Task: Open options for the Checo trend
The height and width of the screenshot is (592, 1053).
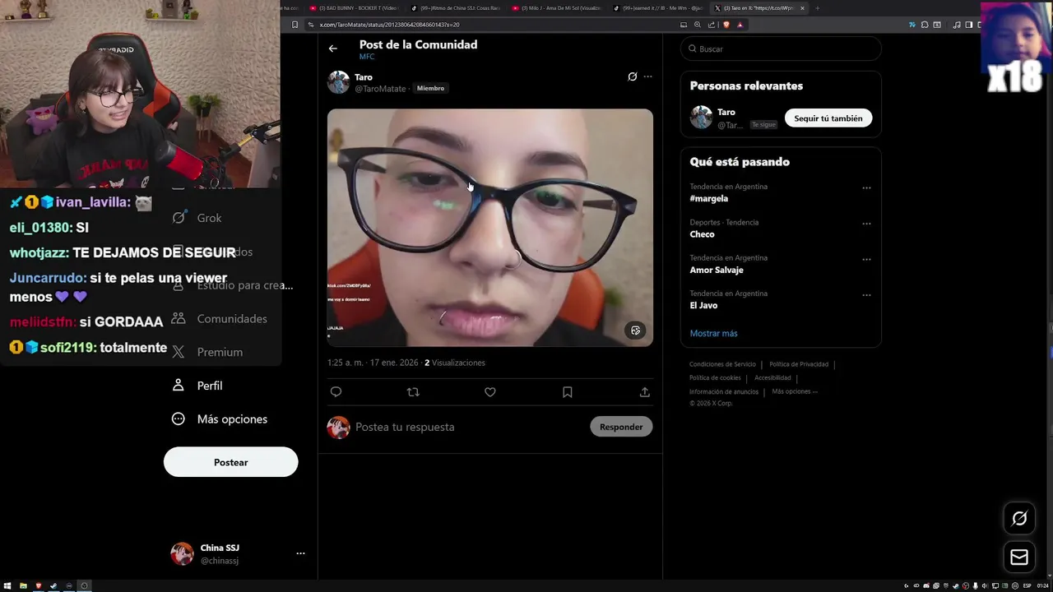Action: point(866,224)
